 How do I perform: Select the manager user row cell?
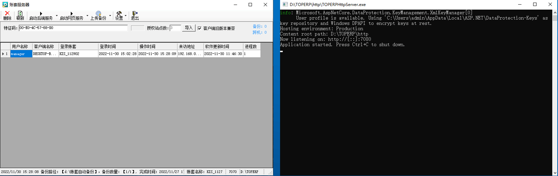21,54
